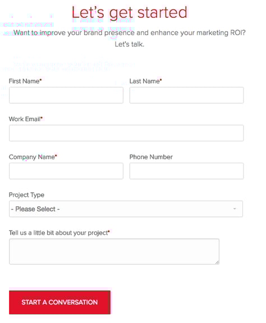Activate the Phone Number input

tap(186, 171)
